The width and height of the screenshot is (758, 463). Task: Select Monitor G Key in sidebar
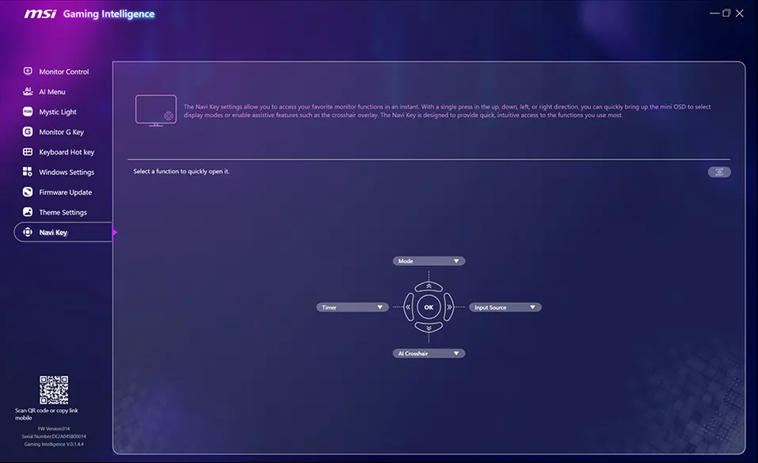click(x=62, y=132)
